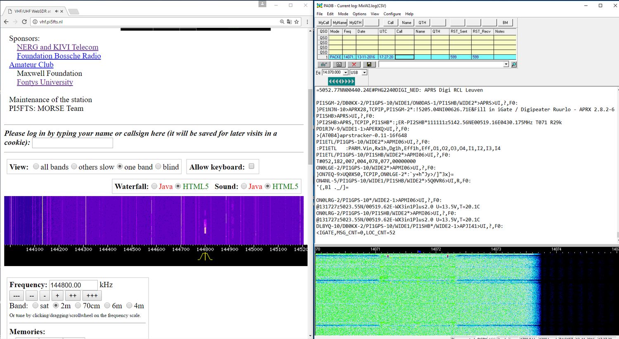Open the Configure menu in MixW
Screen dimensions: 619x339
(x=392, y=14)
